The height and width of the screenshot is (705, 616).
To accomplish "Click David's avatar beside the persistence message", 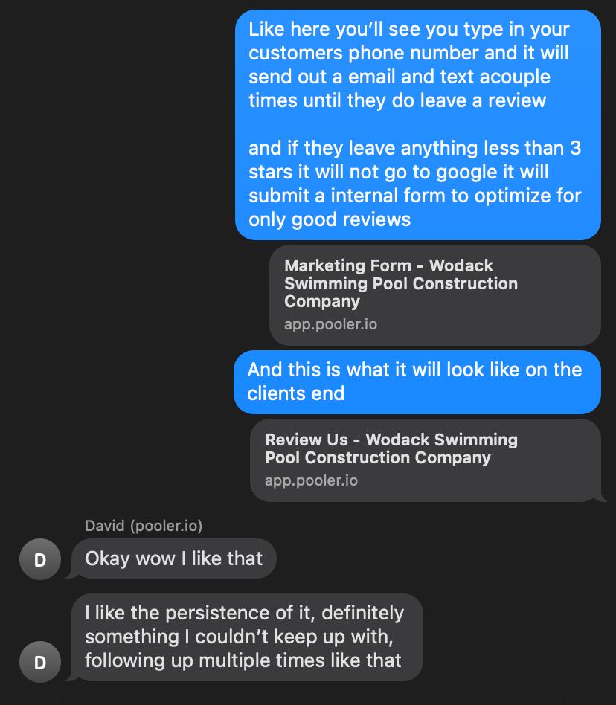I will pyautogui.click(x=41, y=660).
